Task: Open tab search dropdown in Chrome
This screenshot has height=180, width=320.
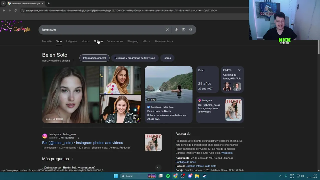Action: point(3,3)
